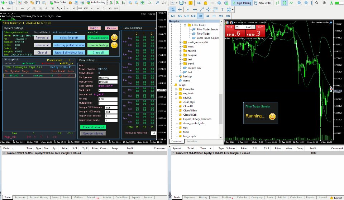Toggle AutoTrading in the left terminal
Image resolution: width=344 pixels, height=200 pixels.
click(96, 2)
